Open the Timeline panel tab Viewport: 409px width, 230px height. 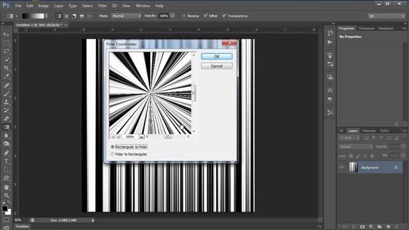pos(22,227)
